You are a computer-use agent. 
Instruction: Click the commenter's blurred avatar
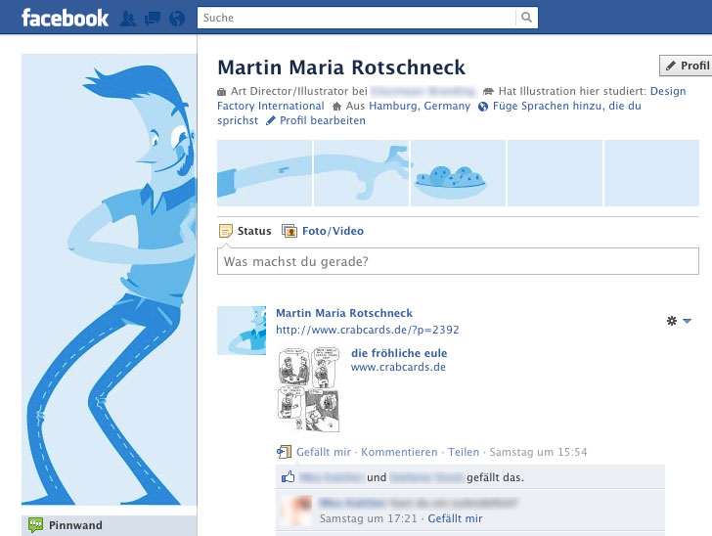[296, 511]
